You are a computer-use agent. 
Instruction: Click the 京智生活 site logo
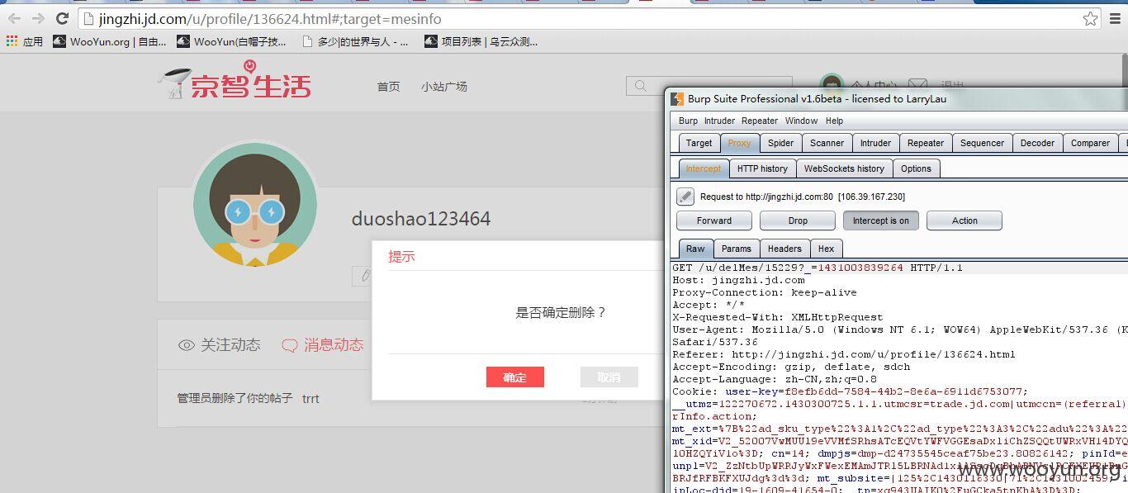pos(234,82)
